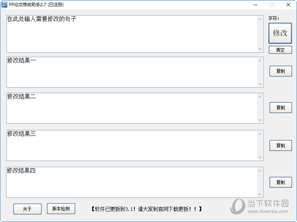Viewport: 297px width, 222px height.
Task: Click scroll-down arrow in 修改结果二 box
Action: (x=260, y=120)
